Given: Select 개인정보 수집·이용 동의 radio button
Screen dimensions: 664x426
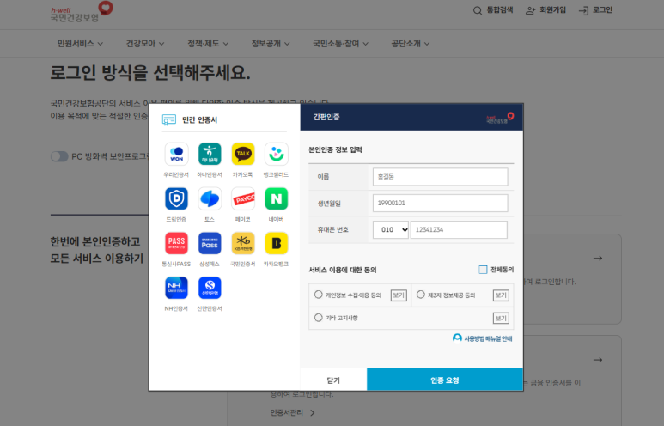Looking at the screenshot, I should (x=319, y=295).
